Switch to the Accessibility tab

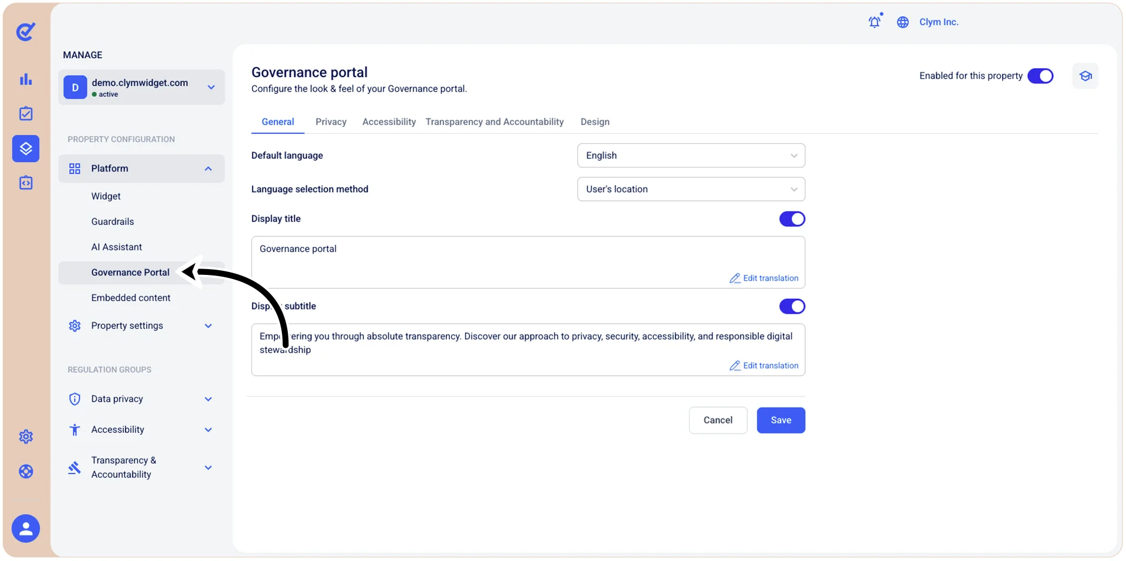click(389, 122)
